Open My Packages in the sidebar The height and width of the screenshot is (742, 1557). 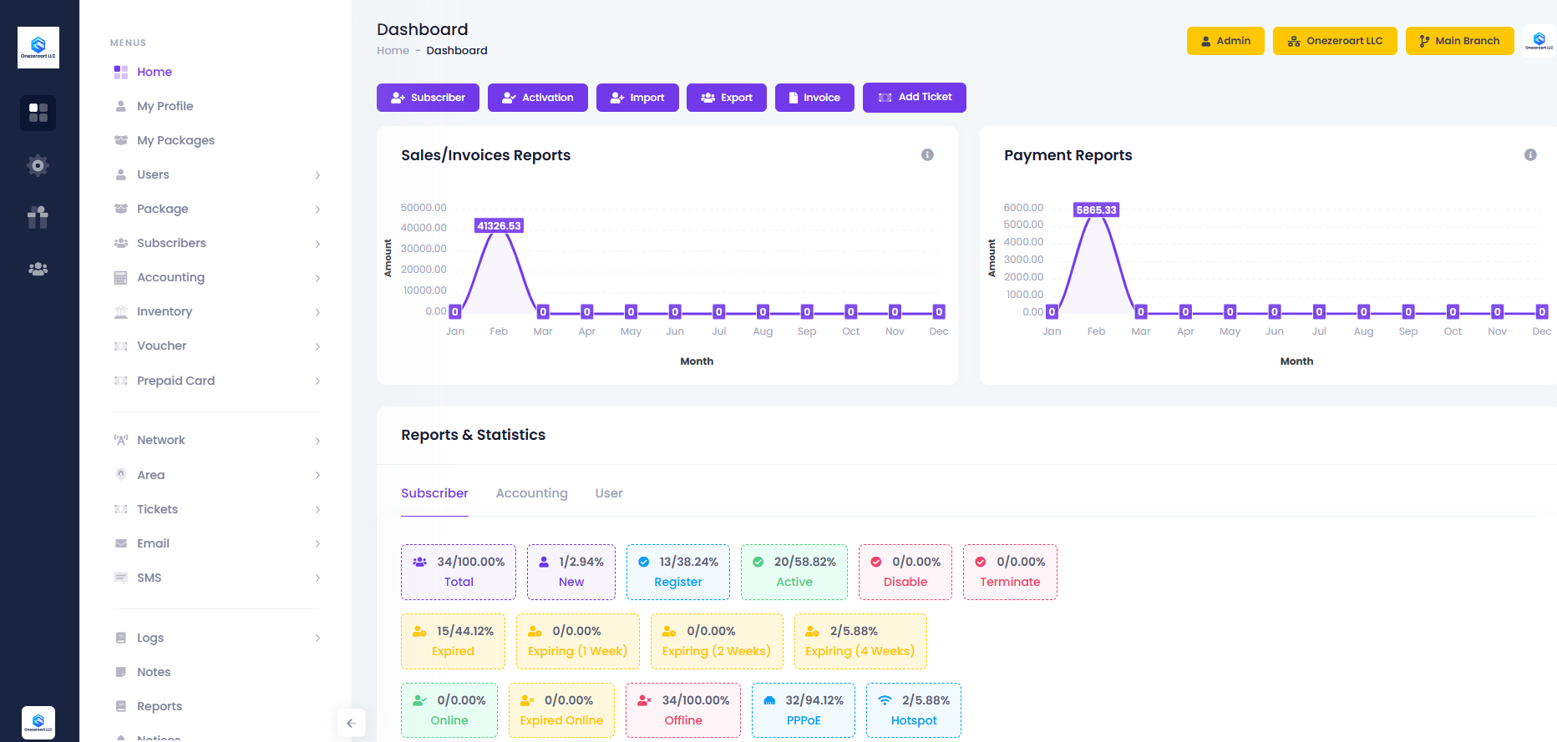[175, 140]
